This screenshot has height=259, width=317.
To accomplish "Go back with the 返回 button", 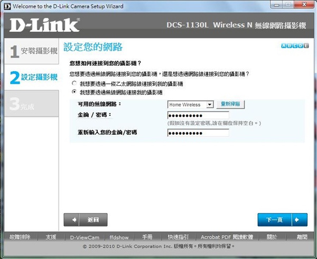I will tap(86, 220).
